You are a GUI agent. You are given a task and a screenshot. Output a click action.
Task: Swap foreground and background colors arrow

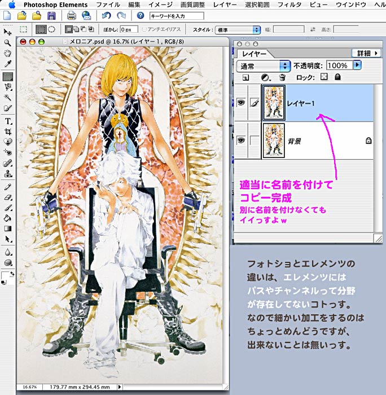[x=12, y=274]
